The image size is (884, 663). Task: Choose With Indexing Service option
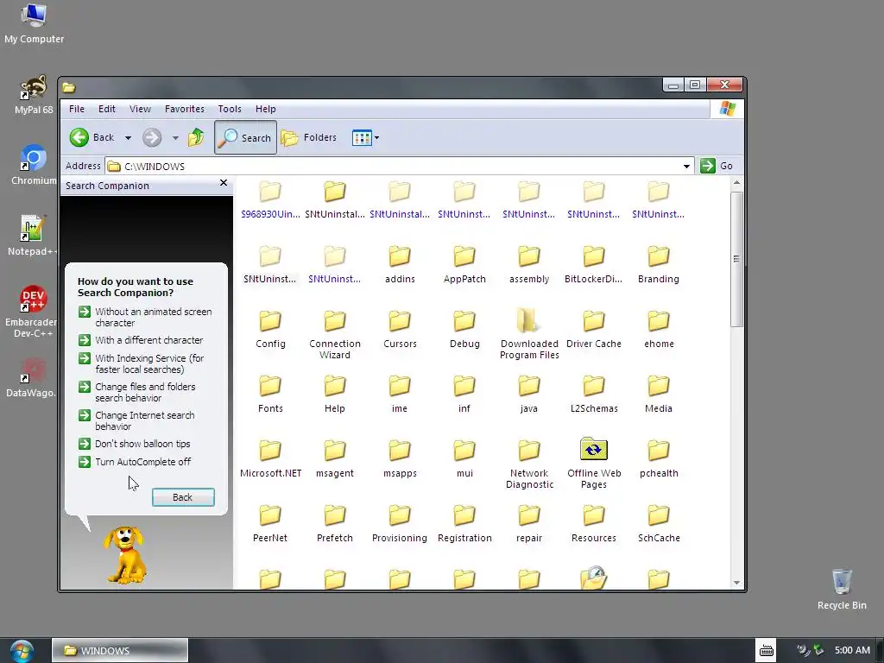coord(142,363)
